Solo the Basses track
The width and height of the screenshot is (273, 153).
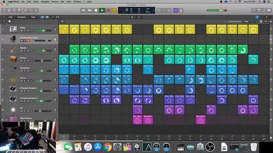point(25,51)
